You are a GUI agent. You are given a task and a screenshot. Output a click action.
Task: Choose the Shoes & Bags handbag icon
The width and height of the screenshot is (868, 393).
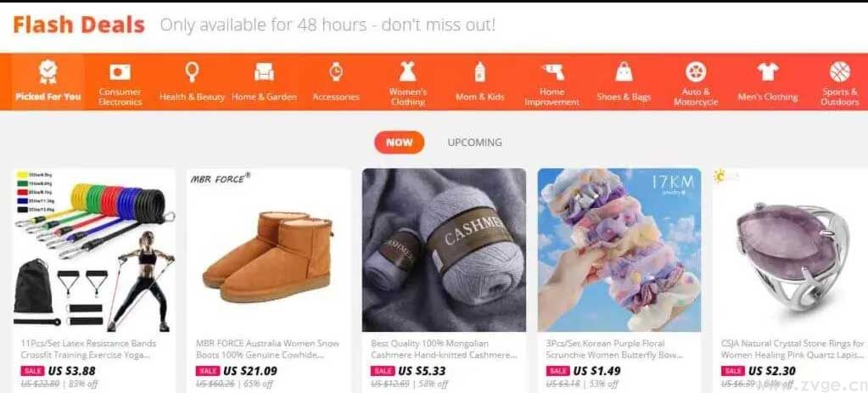click(x=624, y=72)
